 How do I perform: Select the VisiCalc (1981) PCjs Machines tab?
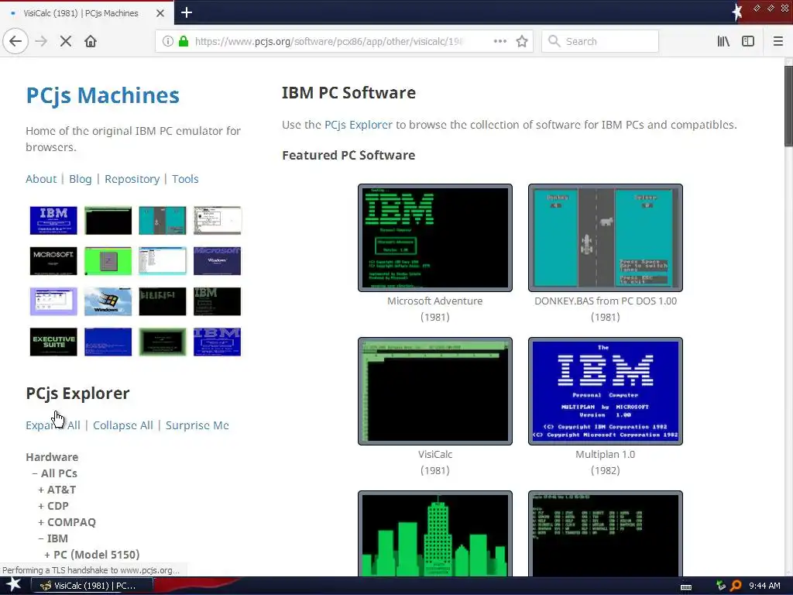click(87, 13)
